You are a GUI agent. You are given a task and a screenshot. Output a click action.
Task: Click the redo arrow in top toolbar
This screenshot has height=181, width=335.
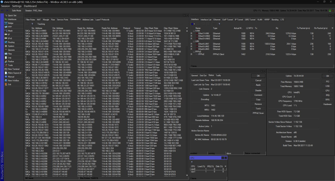(6, 11)
